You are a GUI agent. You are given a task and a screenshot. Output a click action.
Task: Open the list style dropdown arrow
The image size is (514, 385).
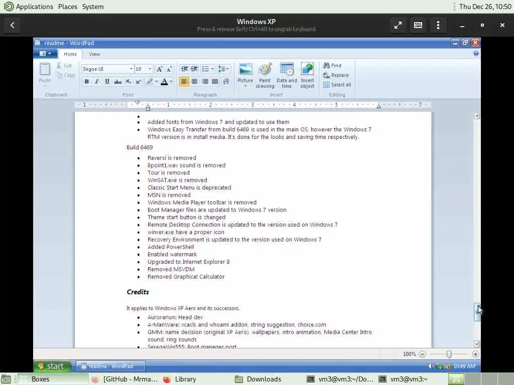click(x=212, y=69)
